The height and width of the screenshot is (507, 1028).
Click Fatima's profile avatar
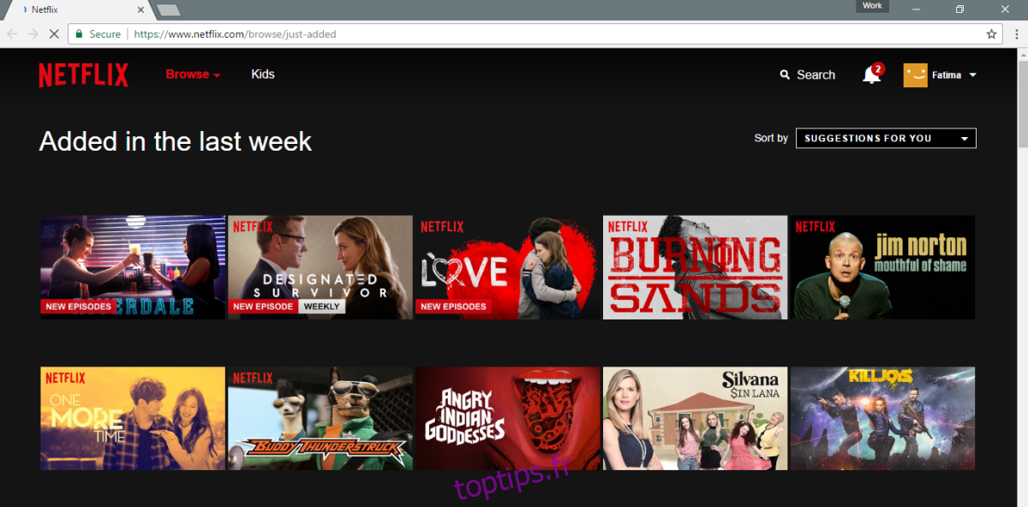click(915, 75)
